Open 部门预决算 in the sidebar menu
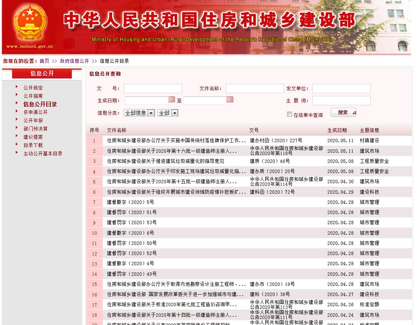 [x=35, y=129]
